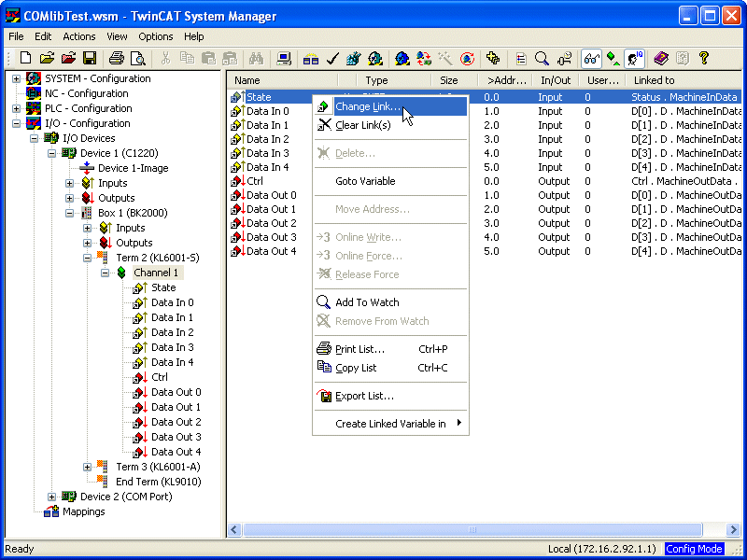Image resolution: width=747 pixels, height=560 pixels.
Task: Toggle the eyeglasses Show Online Data button
Action: (591, 59)
